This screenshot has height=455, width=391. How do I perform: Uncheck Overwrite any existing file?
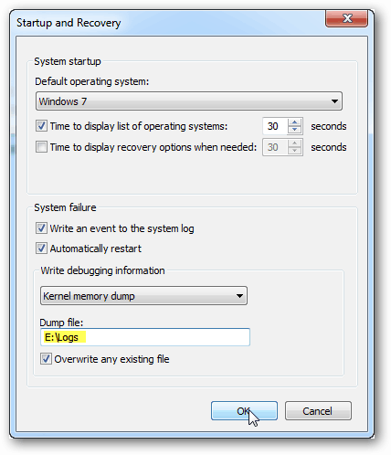pyautogui.click(x=46, y=359)
